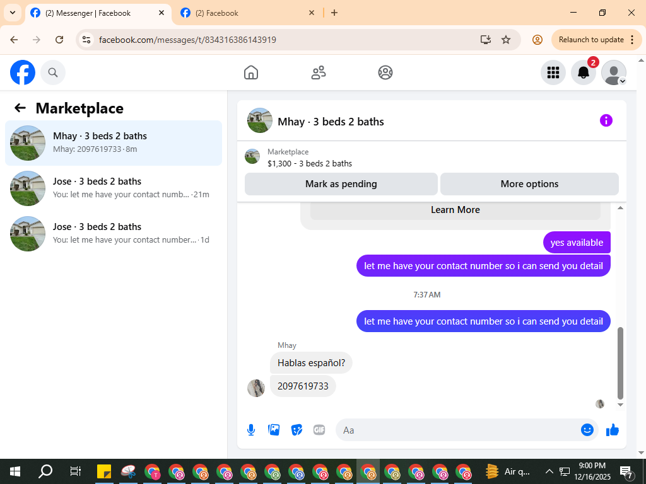This screenshot has width=646, height=484.
Task: Click the 2097619733 message bubble
Action: (x=303, y=386)
